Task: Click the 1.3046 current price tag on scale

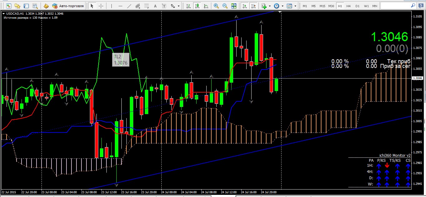Action: 417,78
